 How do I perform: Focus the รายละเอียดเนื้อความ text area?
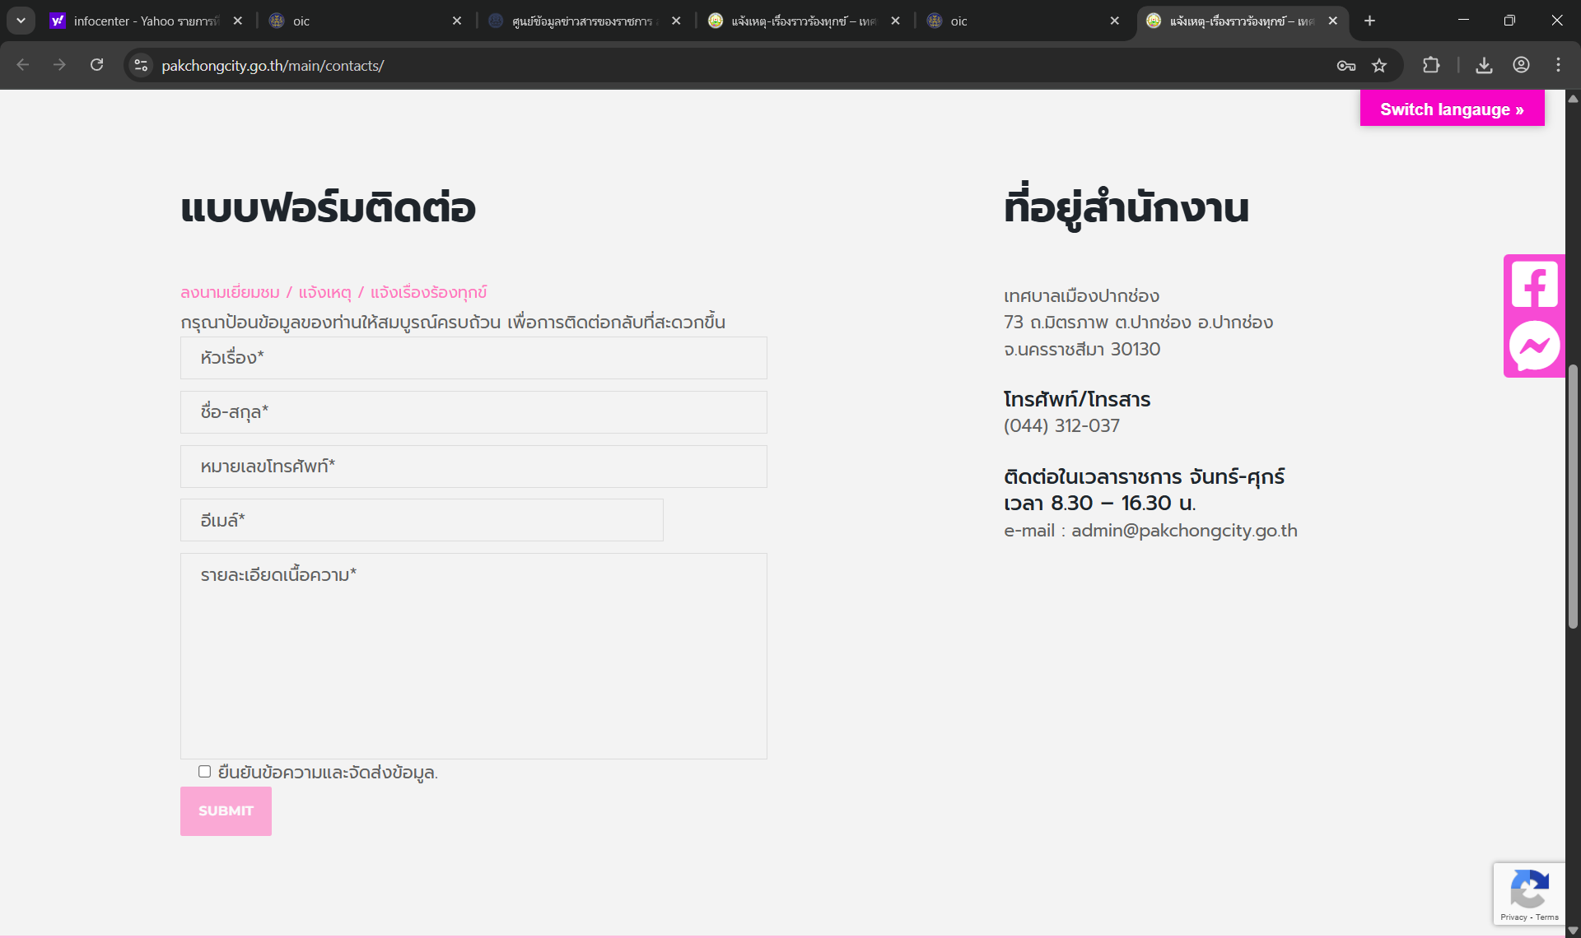(x=473, y=656)
